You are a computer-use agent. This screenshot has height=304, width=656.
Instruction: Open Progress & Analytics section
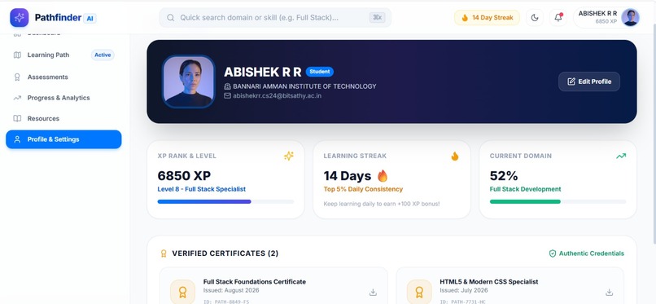click(63, 98)
